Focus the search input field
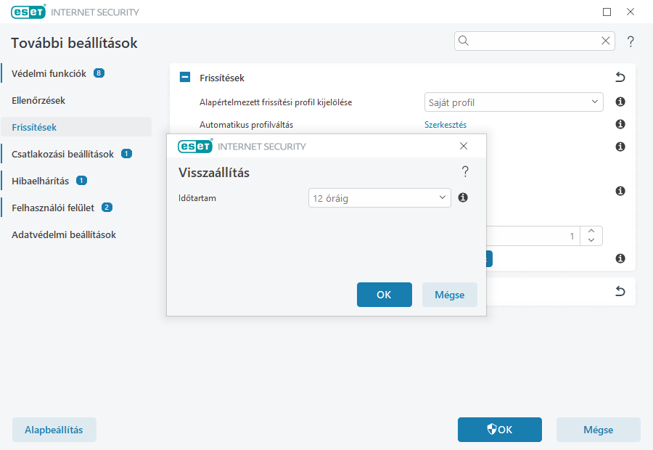The height and width of the screenshot is (450, 653). (x=534, y=41)
